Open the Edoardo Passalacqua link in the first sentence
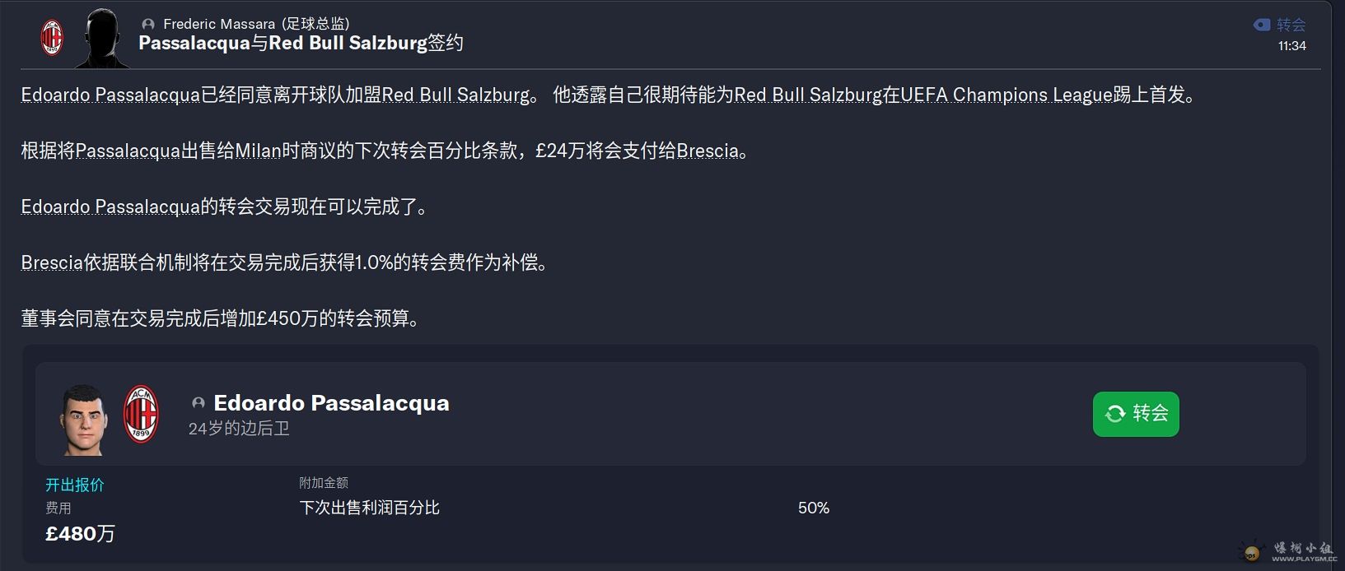Screen dimensions: 1345x571 pyautogui.click(x=110, y=95)
